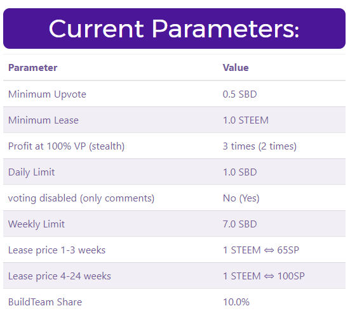Image resolution: width=350 pixels, height=325 pixels.
Task: Click the 0.5 SBD value cell
Action: coord(239,94)
